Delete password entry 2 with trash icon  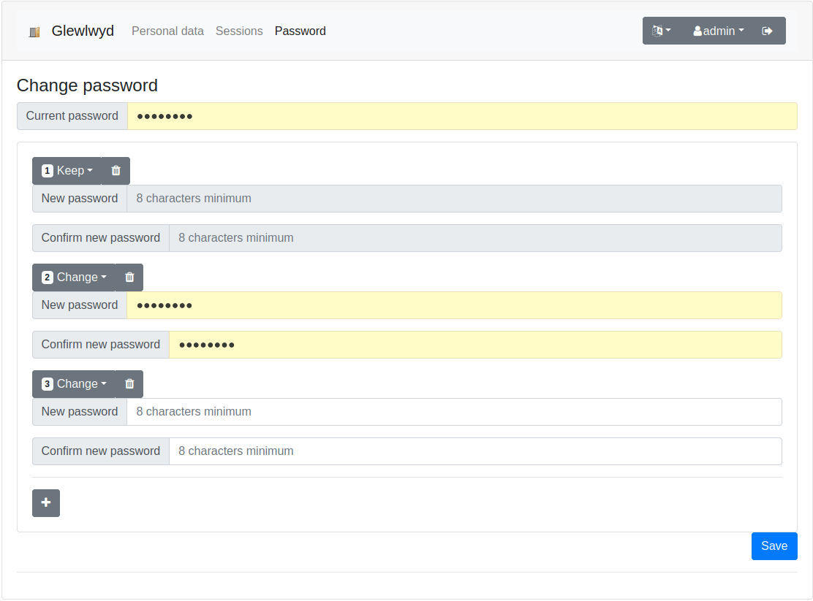[x=129, y=277]
